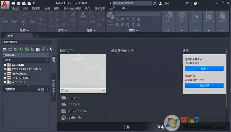Click the 登录 sign-in text in title bar
This screenshot has height=132, width=231.
[166, 3]
